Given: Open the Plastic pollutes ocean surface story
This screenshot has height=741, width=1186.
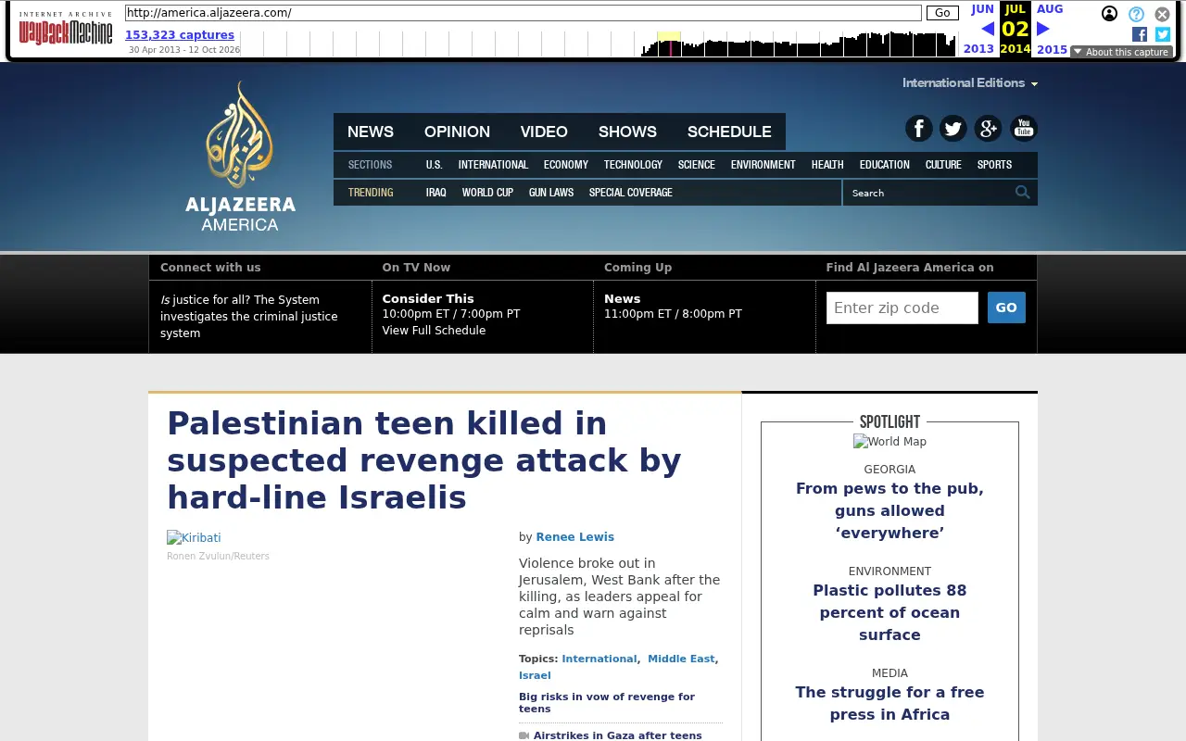Looking at the screenshot, I should coord(889,612).
